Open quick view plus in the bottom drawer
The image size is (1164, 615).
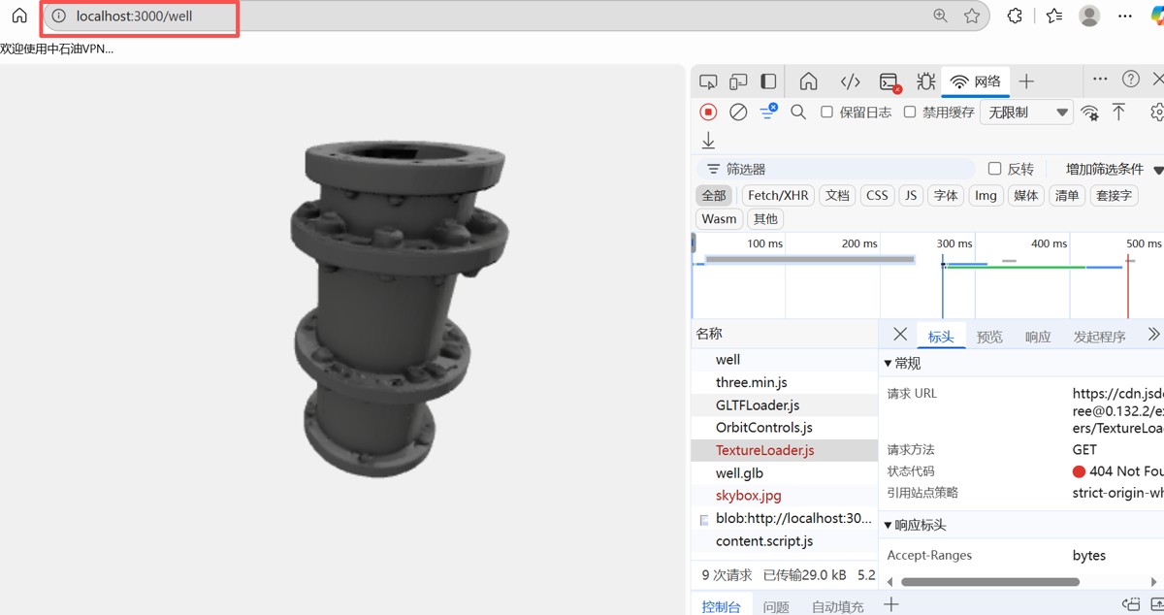(891, 604)
